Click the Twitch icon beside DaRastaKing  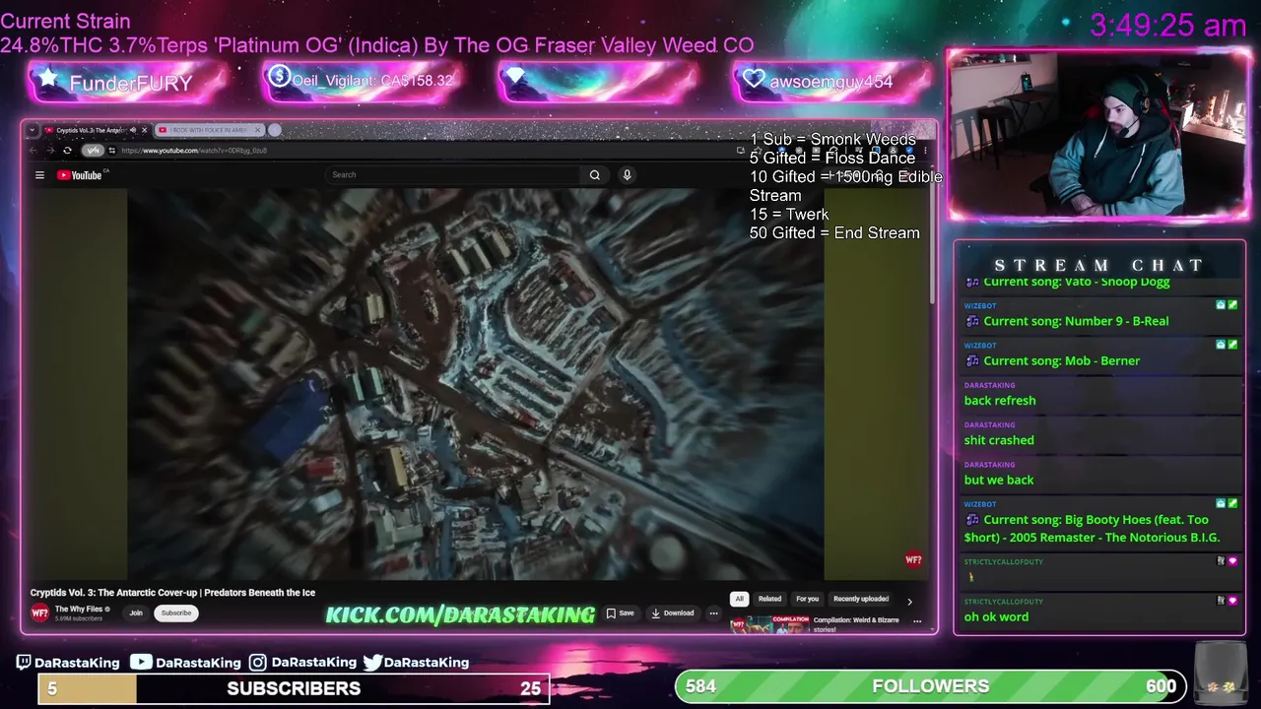24,662
